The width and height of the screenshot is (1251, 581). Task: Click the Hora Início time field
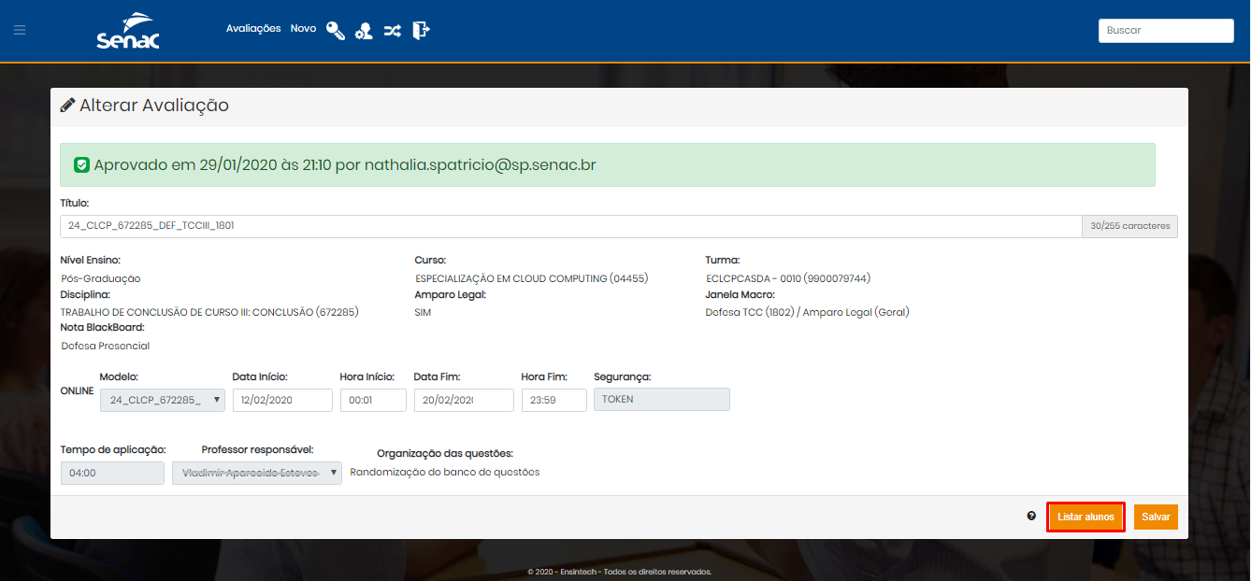[373, 400]
